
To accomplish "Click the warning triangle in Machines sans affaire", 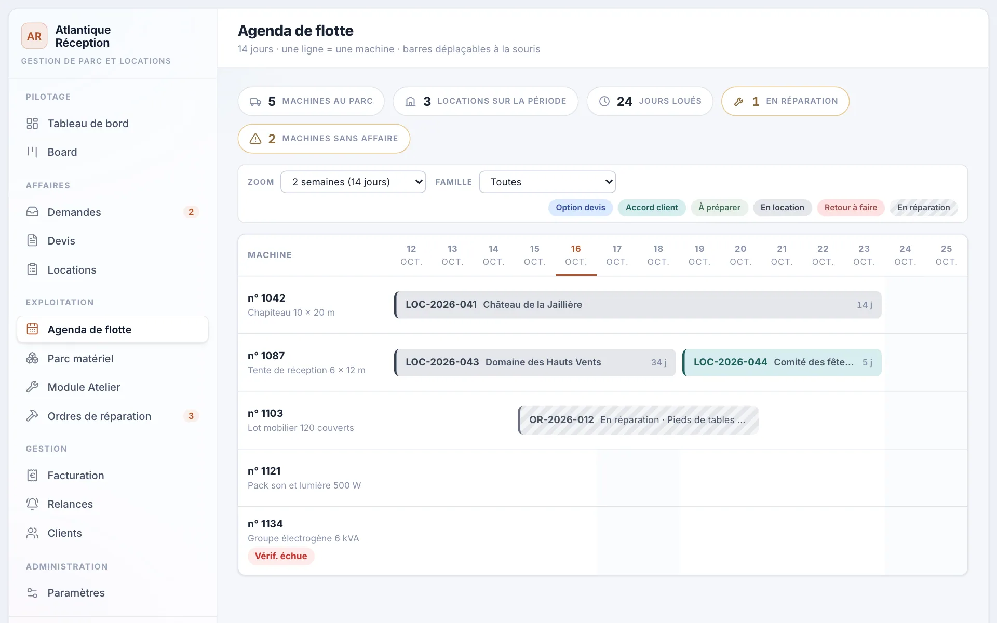I will point(255,139).
